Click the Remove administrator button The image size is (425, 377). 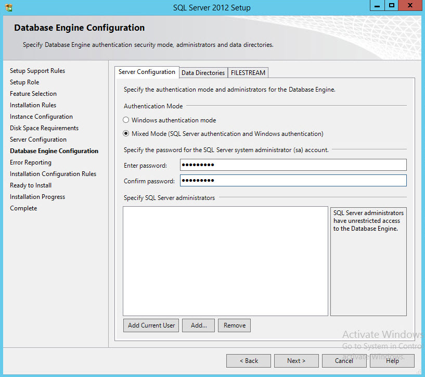[234, 325]
